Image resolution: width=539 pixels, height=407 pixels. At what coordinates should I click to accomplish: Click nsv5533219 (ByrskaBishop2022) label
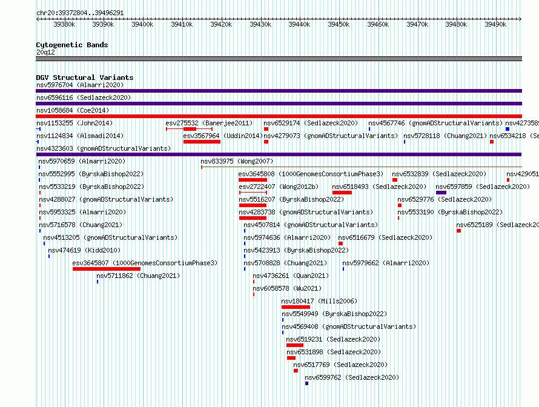[x=91, y=187]
